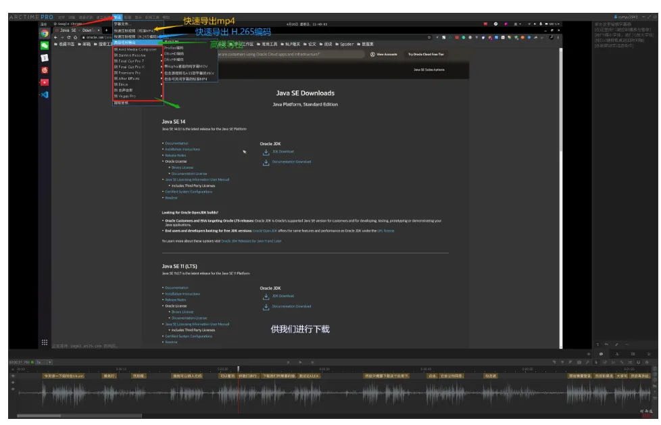Toggle the bottom track eye visibility icon

tap(13, 389)
